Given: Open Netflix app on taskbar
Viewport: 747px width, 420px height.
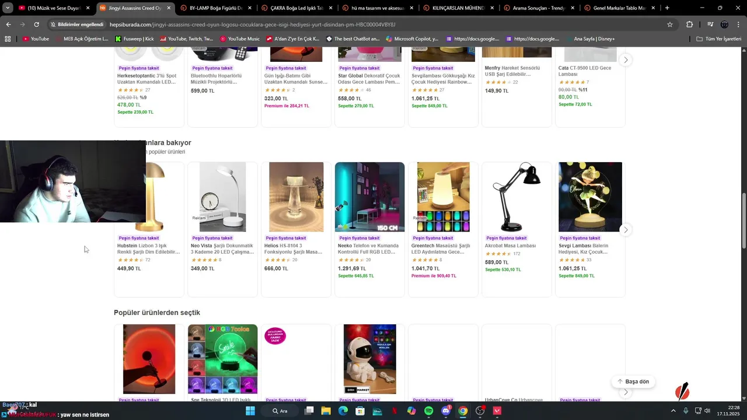Looking at the screenshot, I should point(395,411).
